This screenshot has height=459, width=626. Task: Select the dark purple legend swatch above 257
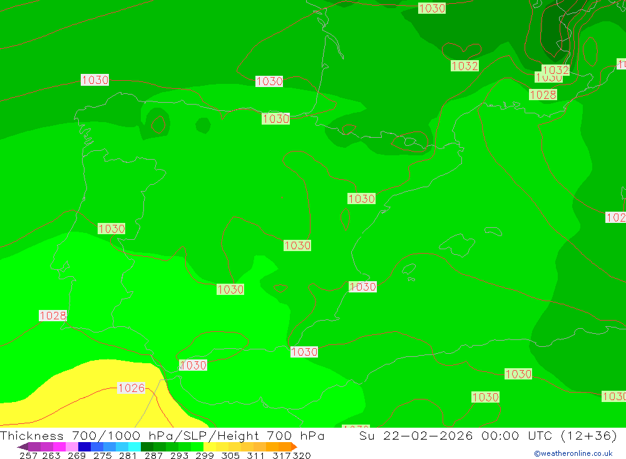tap(34, 446)
